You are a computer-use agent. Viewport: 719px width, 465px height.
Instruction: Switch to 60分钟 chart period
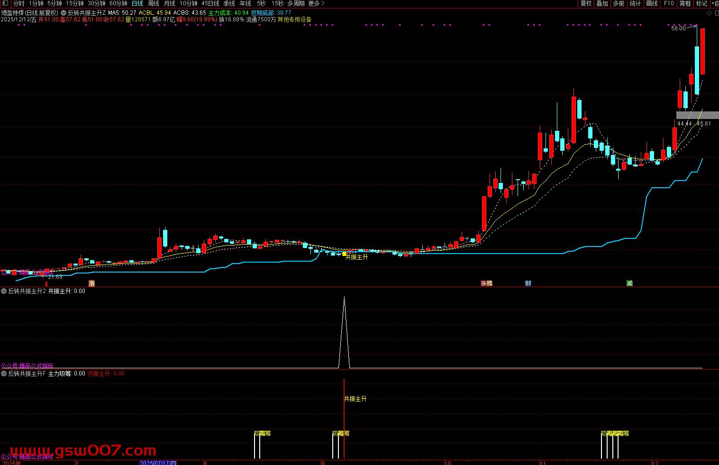pyautogui.click(x=118, y=3)
